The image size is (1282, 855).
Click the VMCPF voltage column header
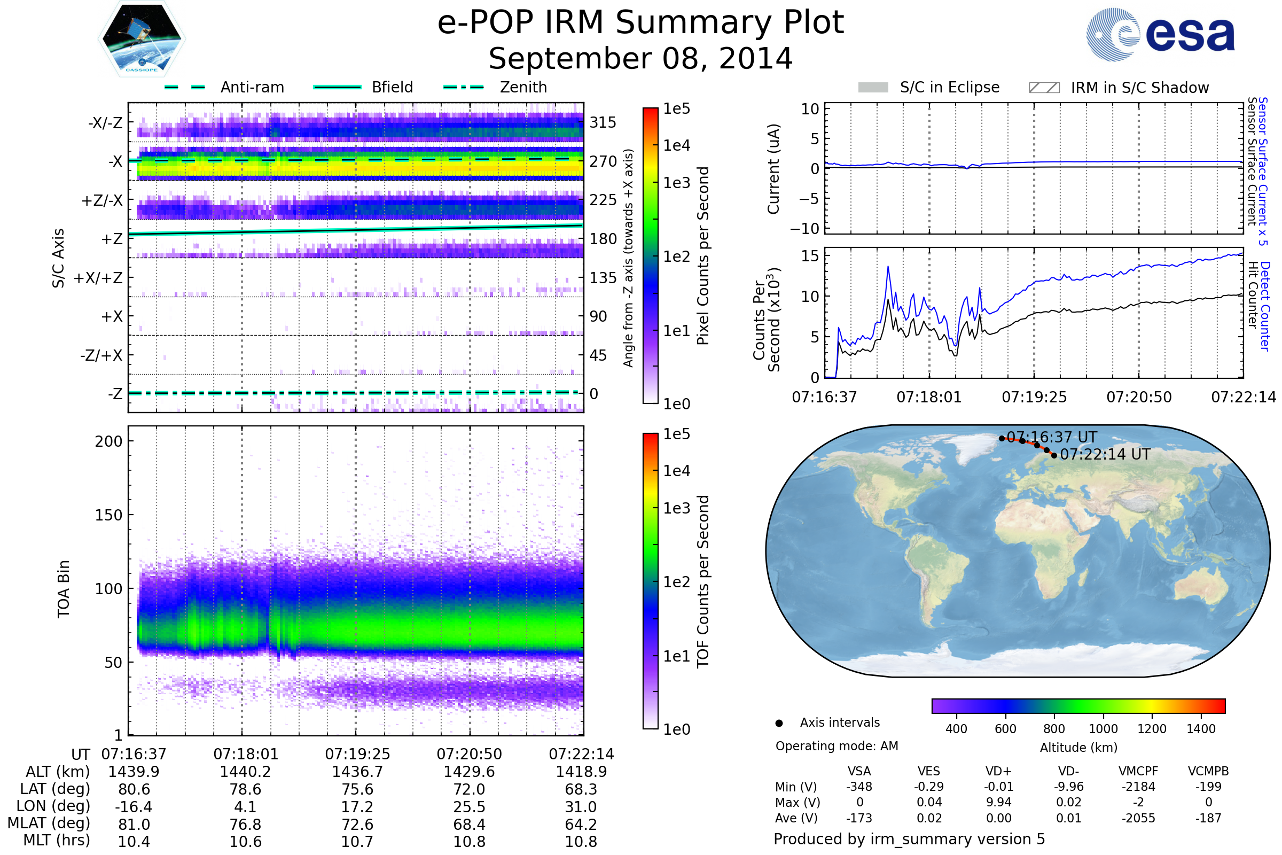1138,771
